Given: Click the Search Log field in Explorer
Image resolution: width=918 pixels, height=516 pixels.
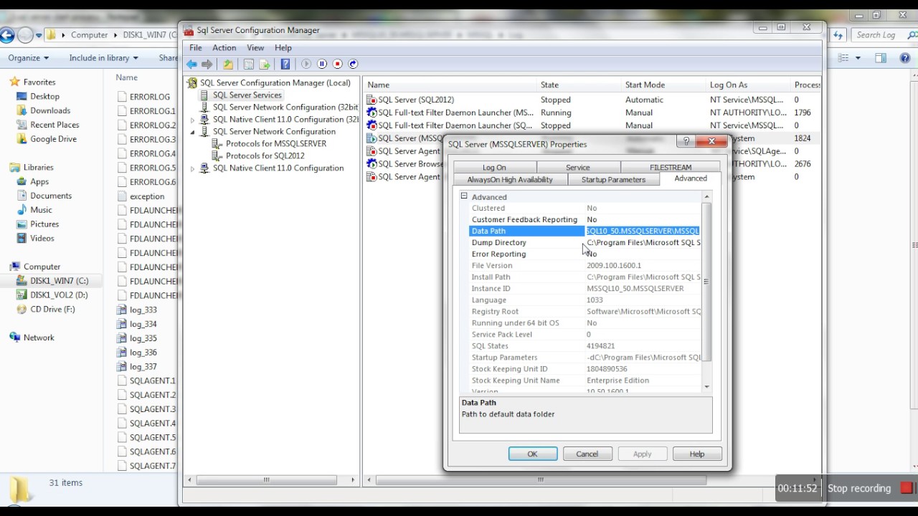Looking at the screenshot, I should (883, 34).
